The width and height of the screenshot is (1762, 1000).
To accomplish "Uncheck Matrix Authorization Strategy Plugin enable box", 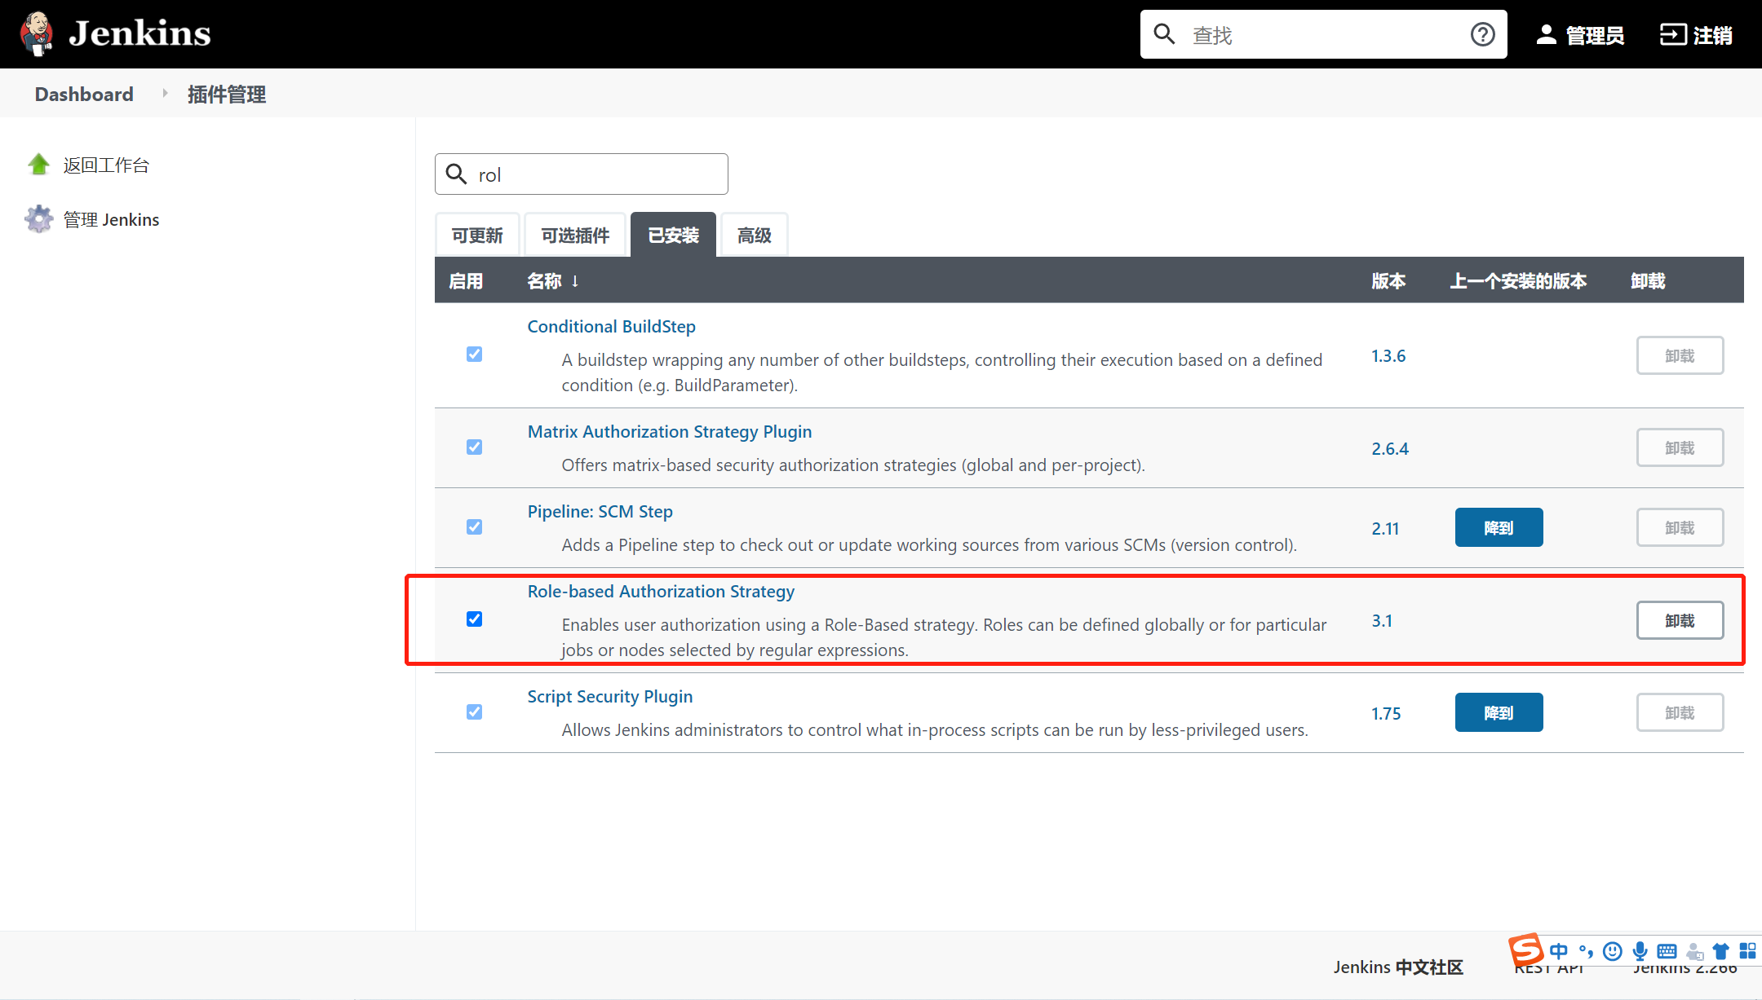I will click(474, 447).
